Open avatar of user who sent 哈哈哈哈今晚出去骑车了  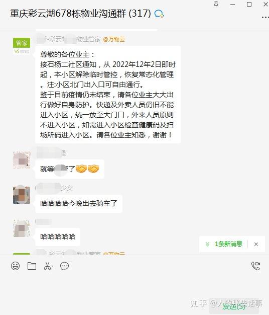(22, 195)
